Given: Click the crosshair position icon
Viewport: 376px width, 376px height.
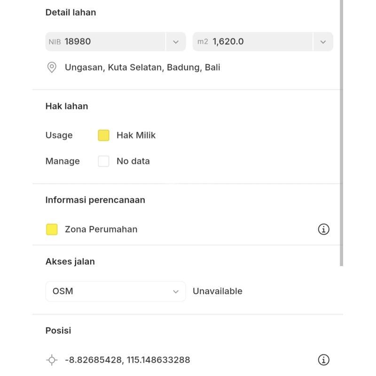Looking at the screenshot, I should click(52, 360).
